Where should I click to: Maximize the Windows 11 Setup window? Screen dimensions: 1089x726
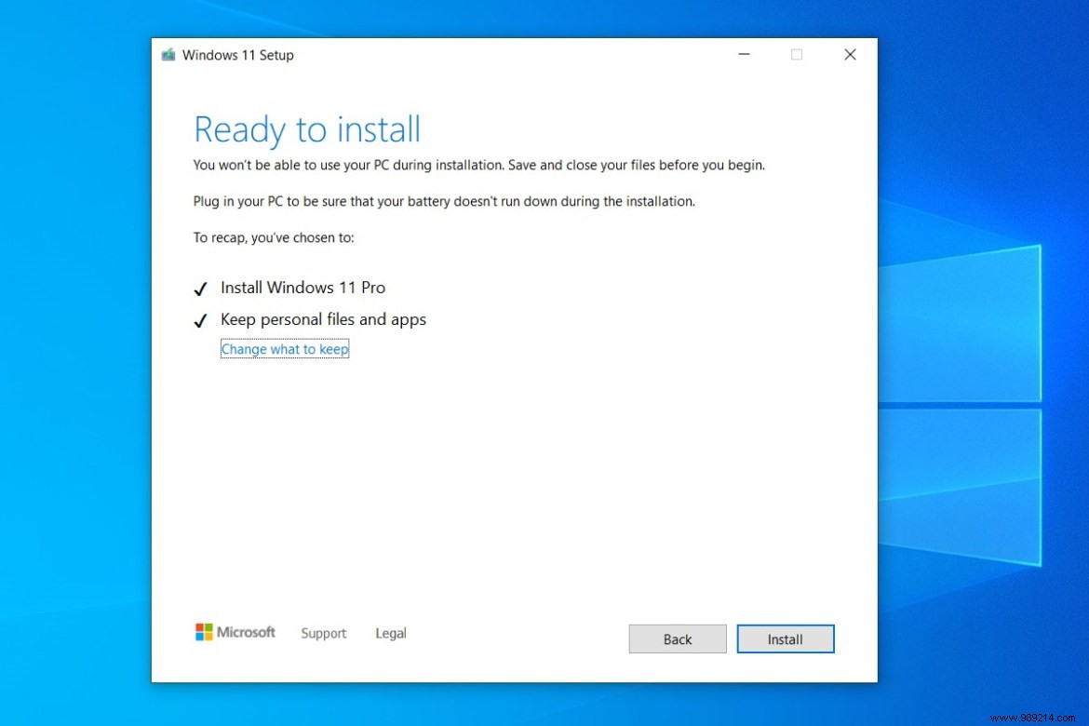pyautogui.click(x=797, y=55)
